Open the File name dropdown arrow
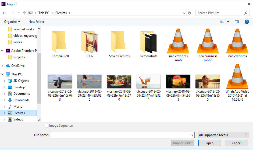The image size is (253, 150). (x=192, y=135)
